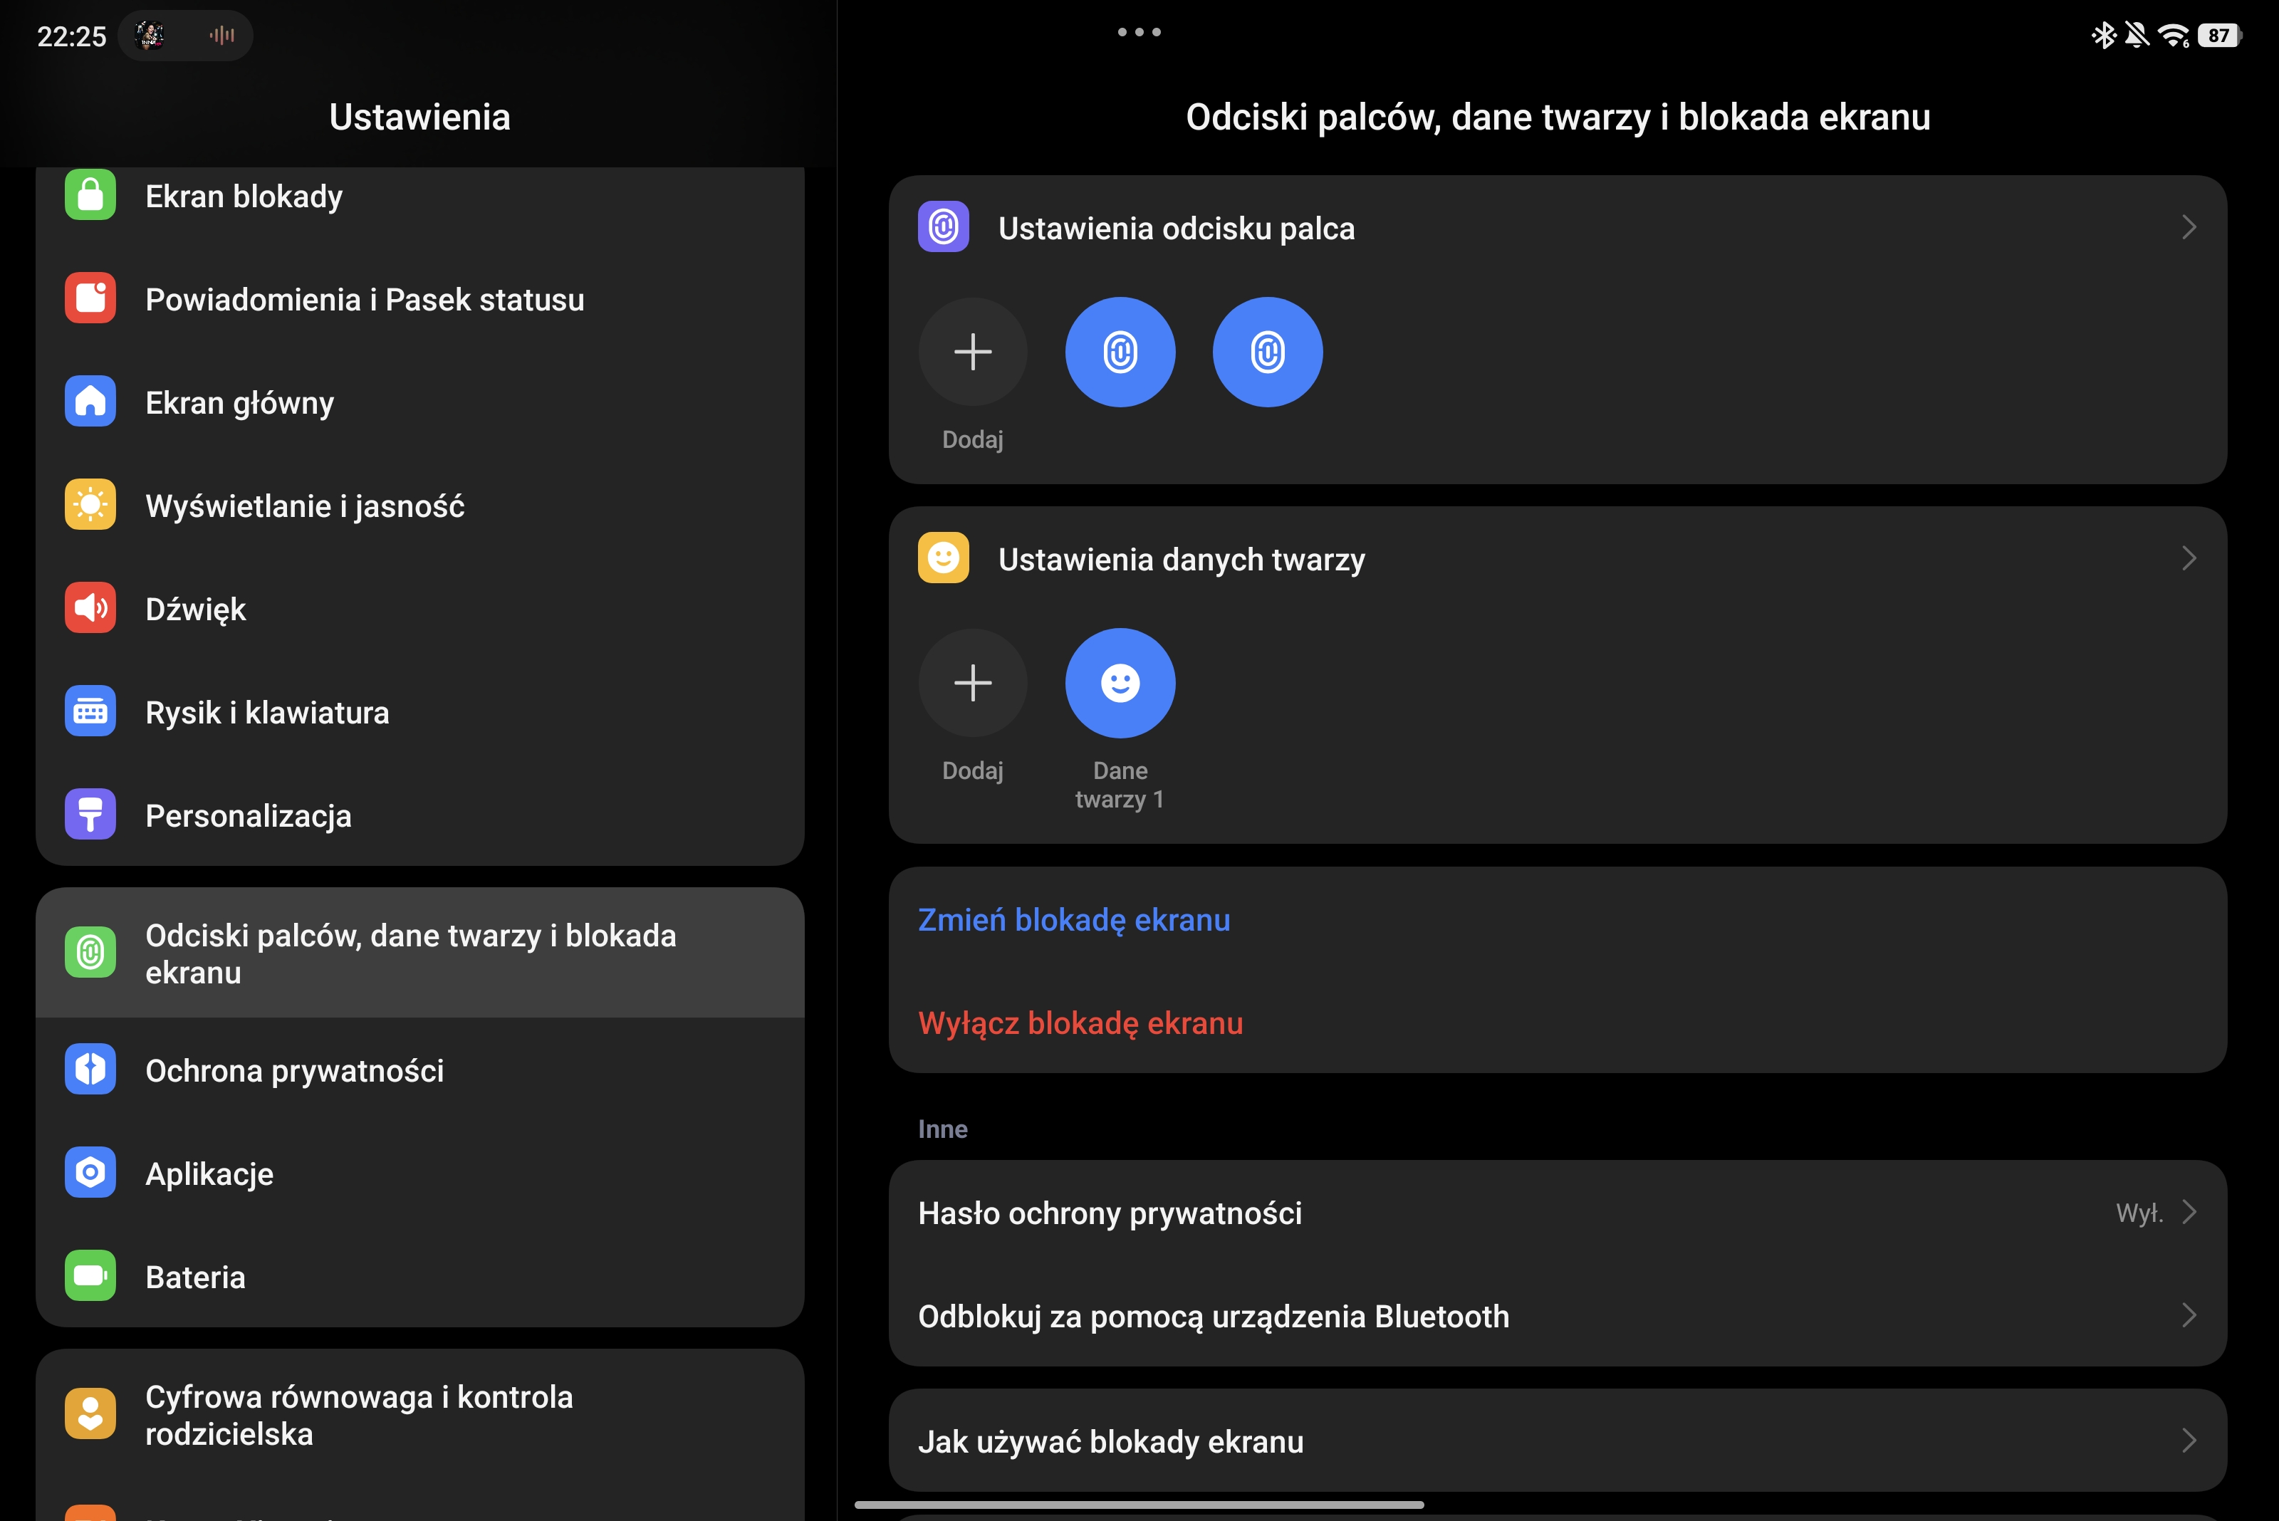This screenshot has width=2279, height=1521.
Task: Click the three-dot handle at top
Action: point(1138,32)
